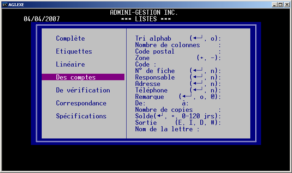
Task: Click the Nom de la lettre field
Action: coord(167,129)
